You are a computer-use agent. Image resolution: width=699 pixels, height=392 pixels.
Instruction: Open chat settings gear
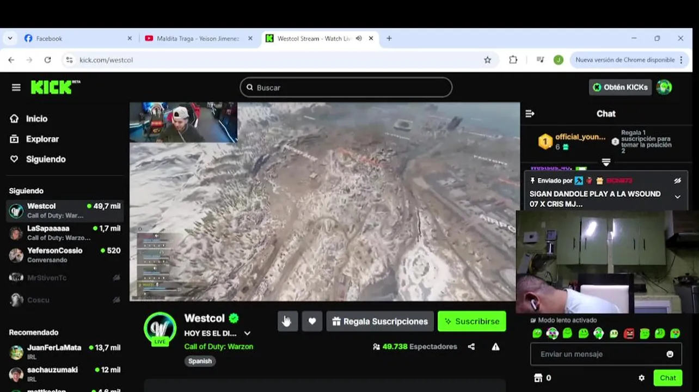[x=641, y=378]
